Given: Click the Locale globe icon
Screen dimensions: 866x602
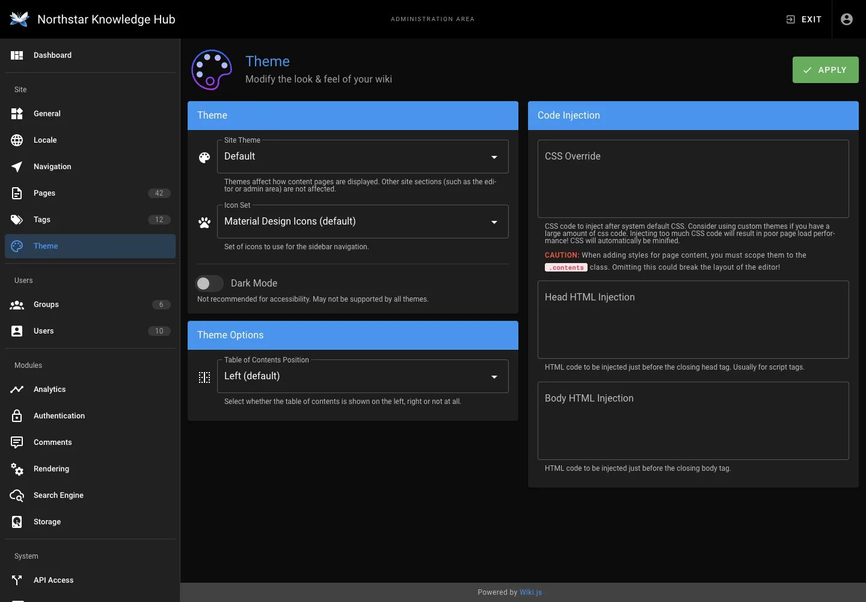Looking at the screenshot, I should click(x=17, y=140).
